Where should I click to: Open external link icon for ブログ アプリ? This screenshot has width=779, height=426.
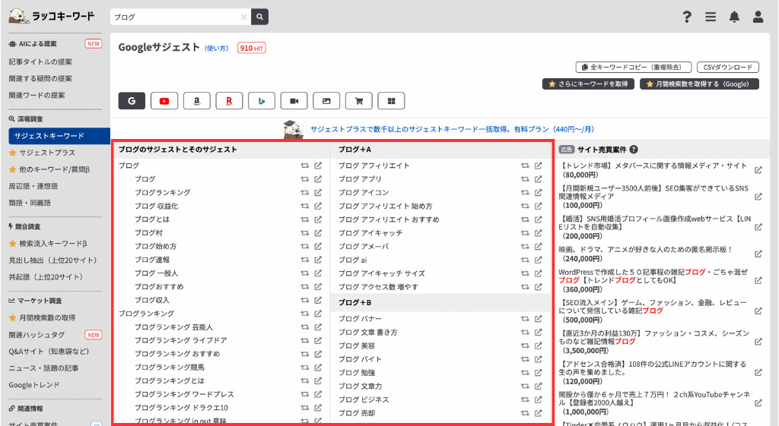[x=538, y=179]
